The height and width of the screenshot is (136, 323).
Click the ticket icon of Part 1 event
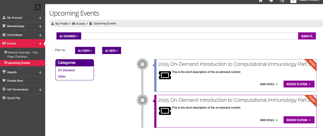point(165,75)
